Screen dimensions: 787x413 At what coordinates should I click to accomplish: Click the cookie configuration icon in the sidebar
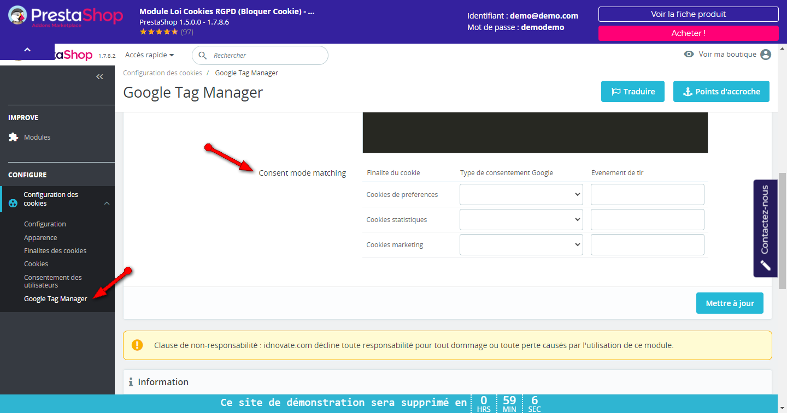[x=14, y=203]
